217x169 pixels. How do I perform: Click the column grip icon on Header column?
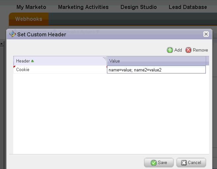point(104,59)
